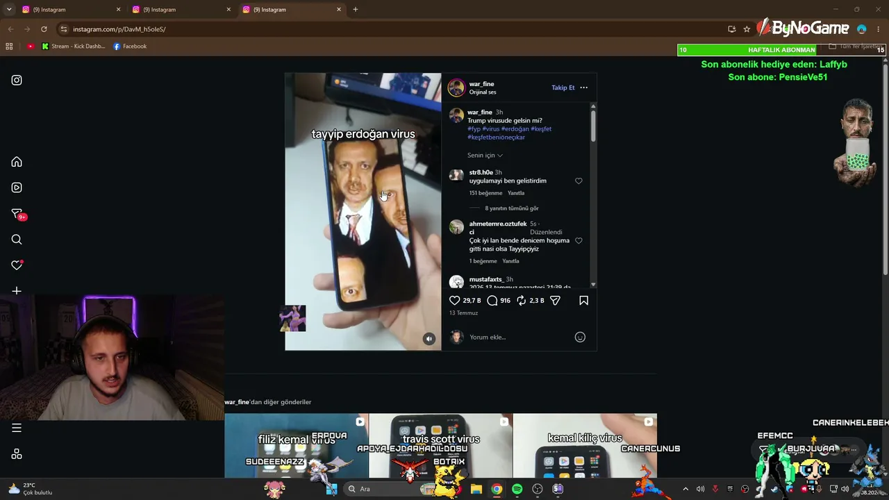Image resolution: width=889 pixels, height=500 pixels.
Task: Open the 'kemal kılıç virus' post thumbnail
Action: pyautogui.click(x=585, y=446)
